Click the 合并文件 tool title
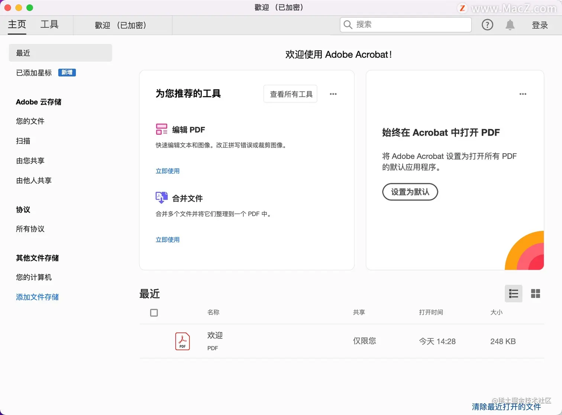 coord(187,198)
